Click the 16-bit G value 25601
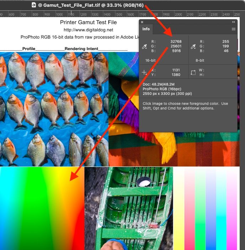This screenshot has height=250, width=245. pos(176,46)
